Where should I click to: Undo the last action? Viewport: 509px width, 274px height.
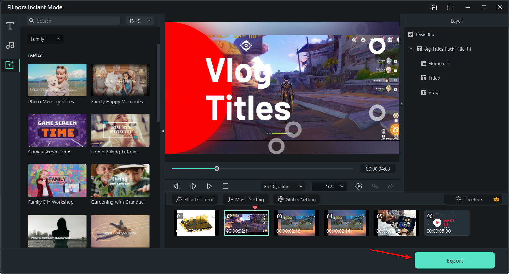pos(375,186)
